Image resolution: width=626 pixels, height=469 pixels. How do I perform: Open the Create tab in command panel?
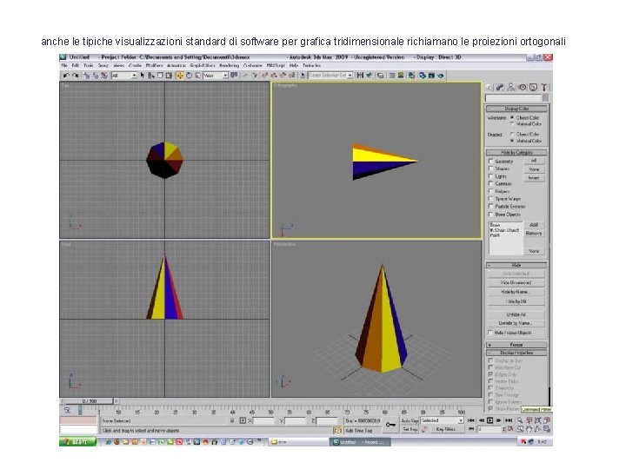pos(489,87)
